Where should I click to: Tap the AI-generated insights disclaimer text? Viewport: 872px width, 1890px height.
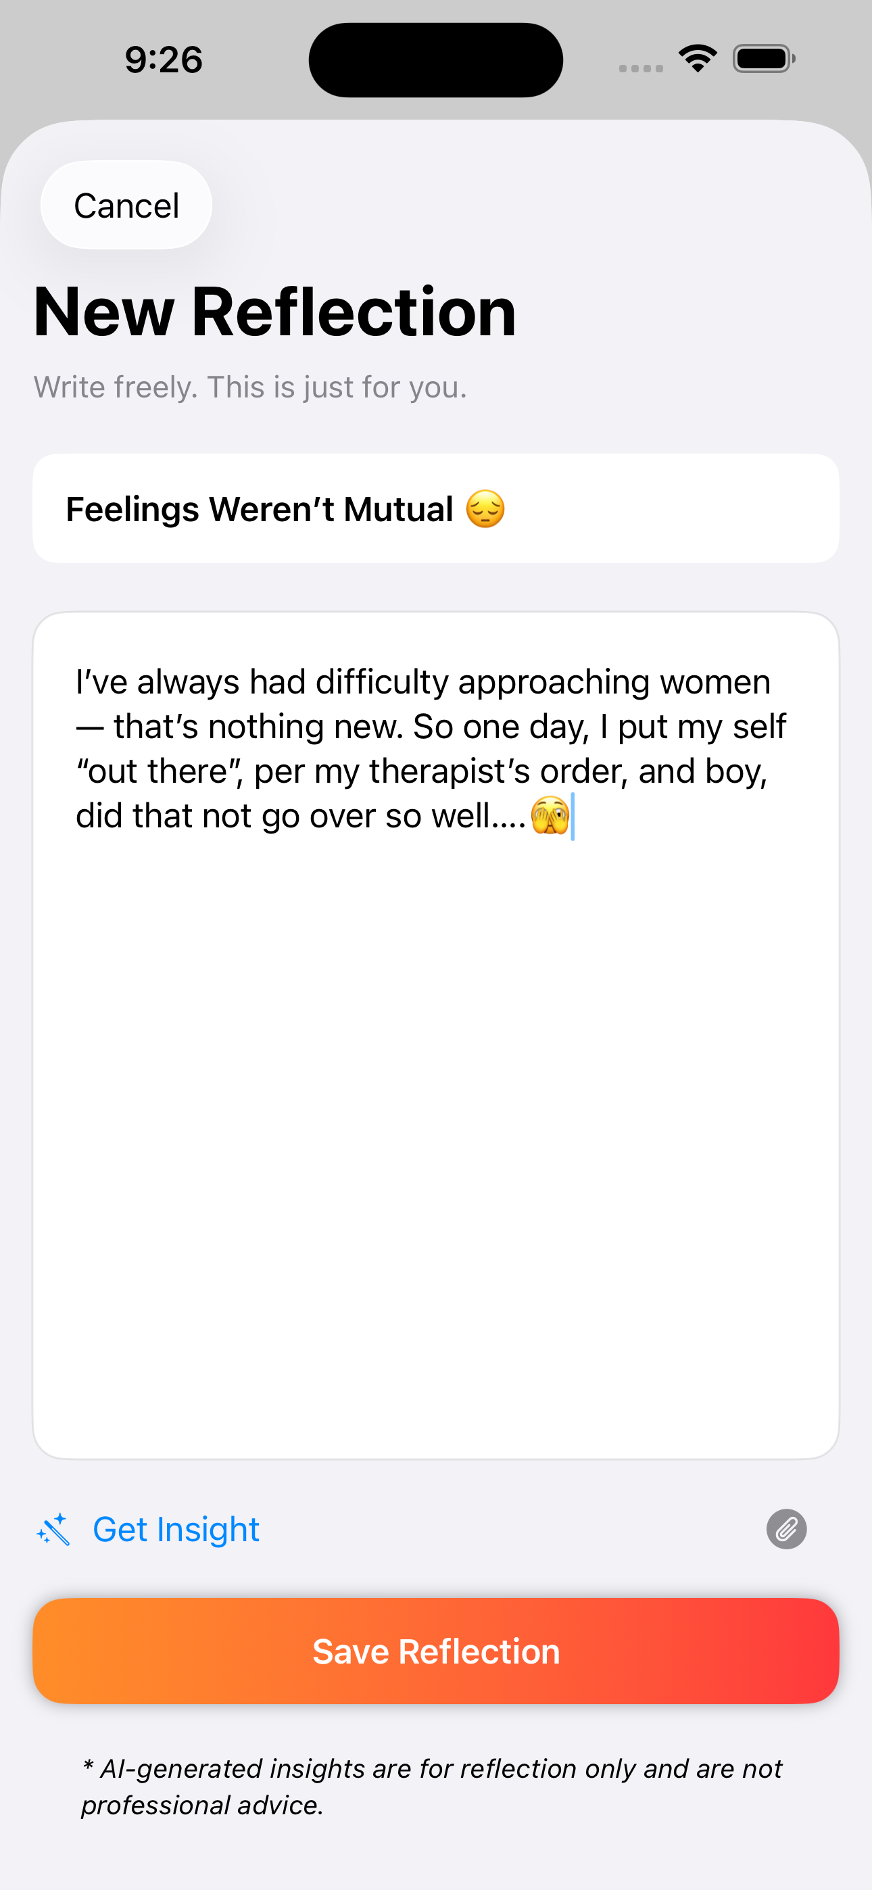tap(431, 1786)
